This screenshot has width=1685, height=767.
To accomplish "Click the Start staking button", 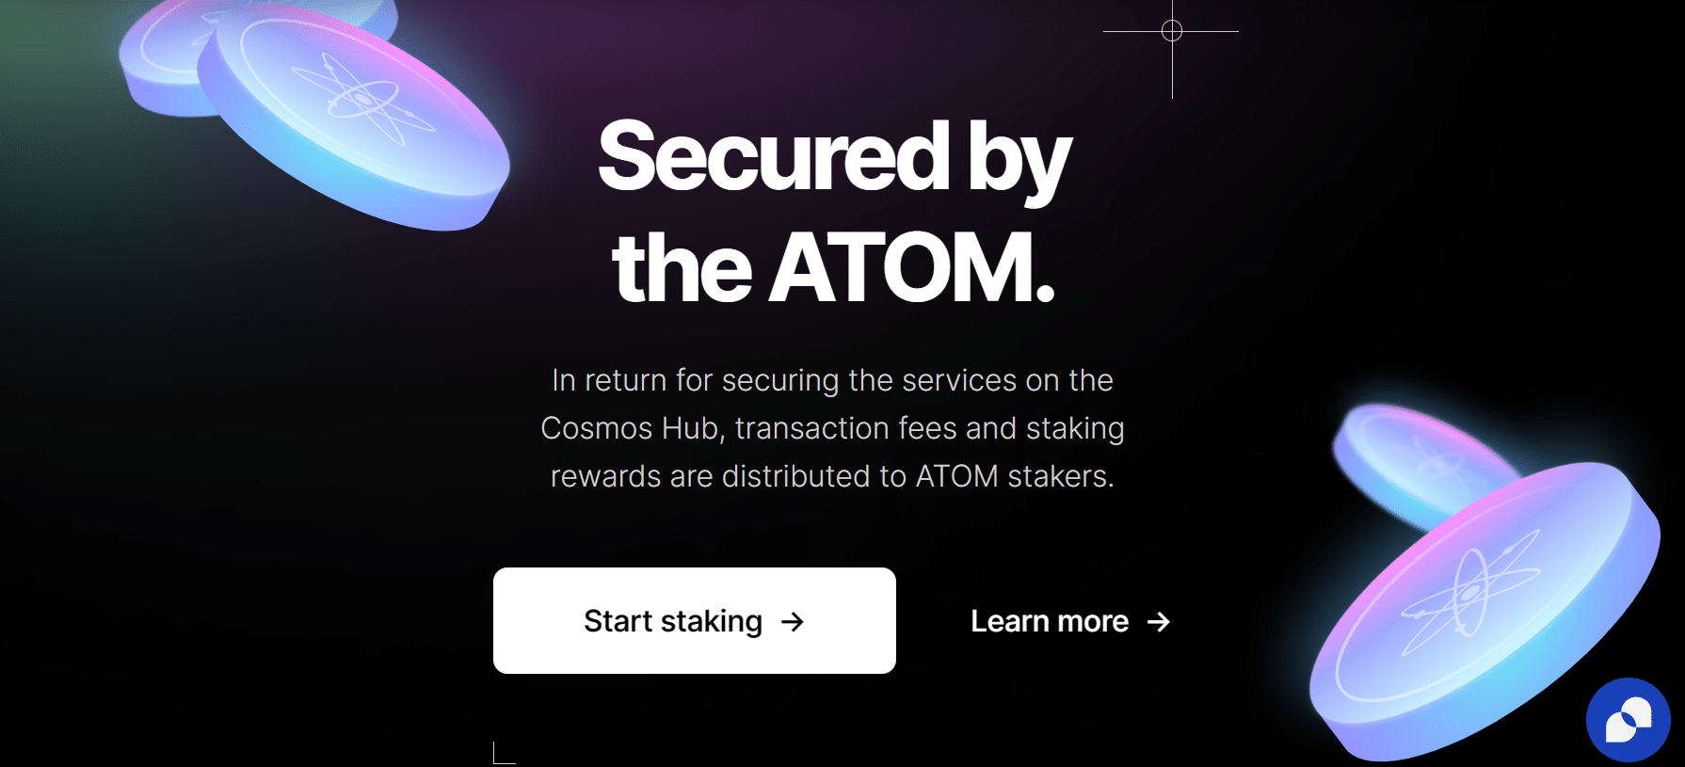I will 694,620.
